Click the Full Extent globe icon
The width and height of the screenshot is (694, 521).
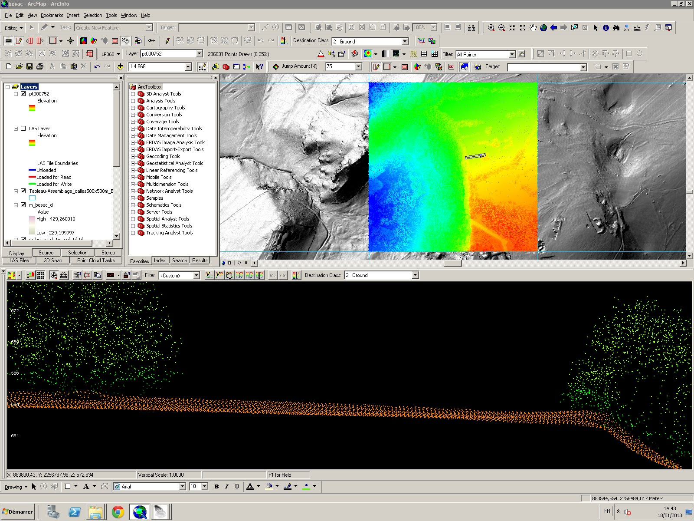point(543,28)
